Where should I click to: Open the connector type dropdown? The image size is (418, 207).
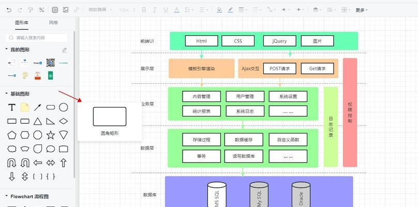pos(272,10)
